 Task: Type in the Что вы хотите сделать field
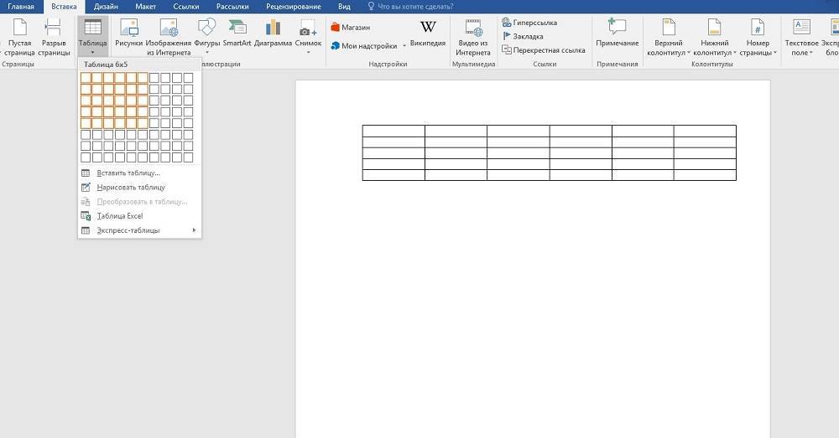click(415, 6)
